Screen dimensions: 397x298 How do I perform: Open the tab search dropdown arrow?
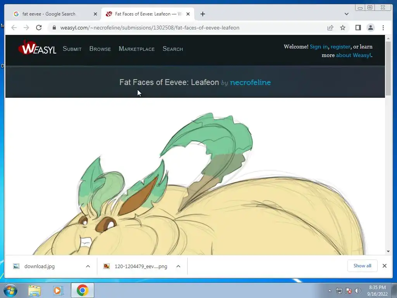point(346,14)
